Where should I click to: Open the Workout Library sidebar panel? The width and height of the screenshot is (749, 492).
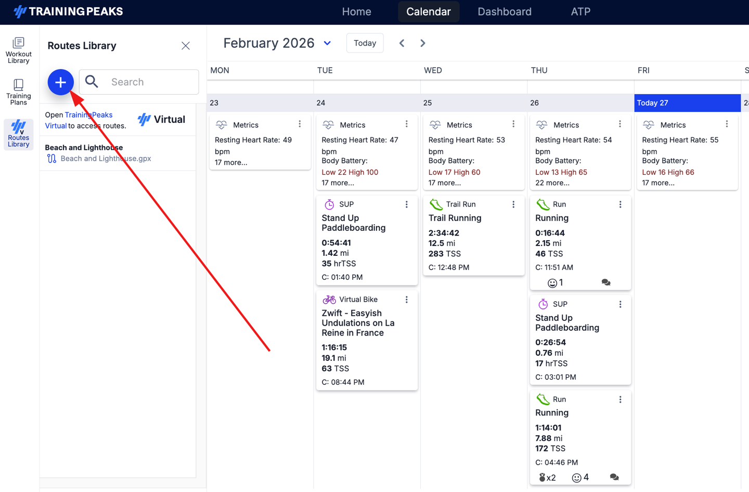pos(19,50)
